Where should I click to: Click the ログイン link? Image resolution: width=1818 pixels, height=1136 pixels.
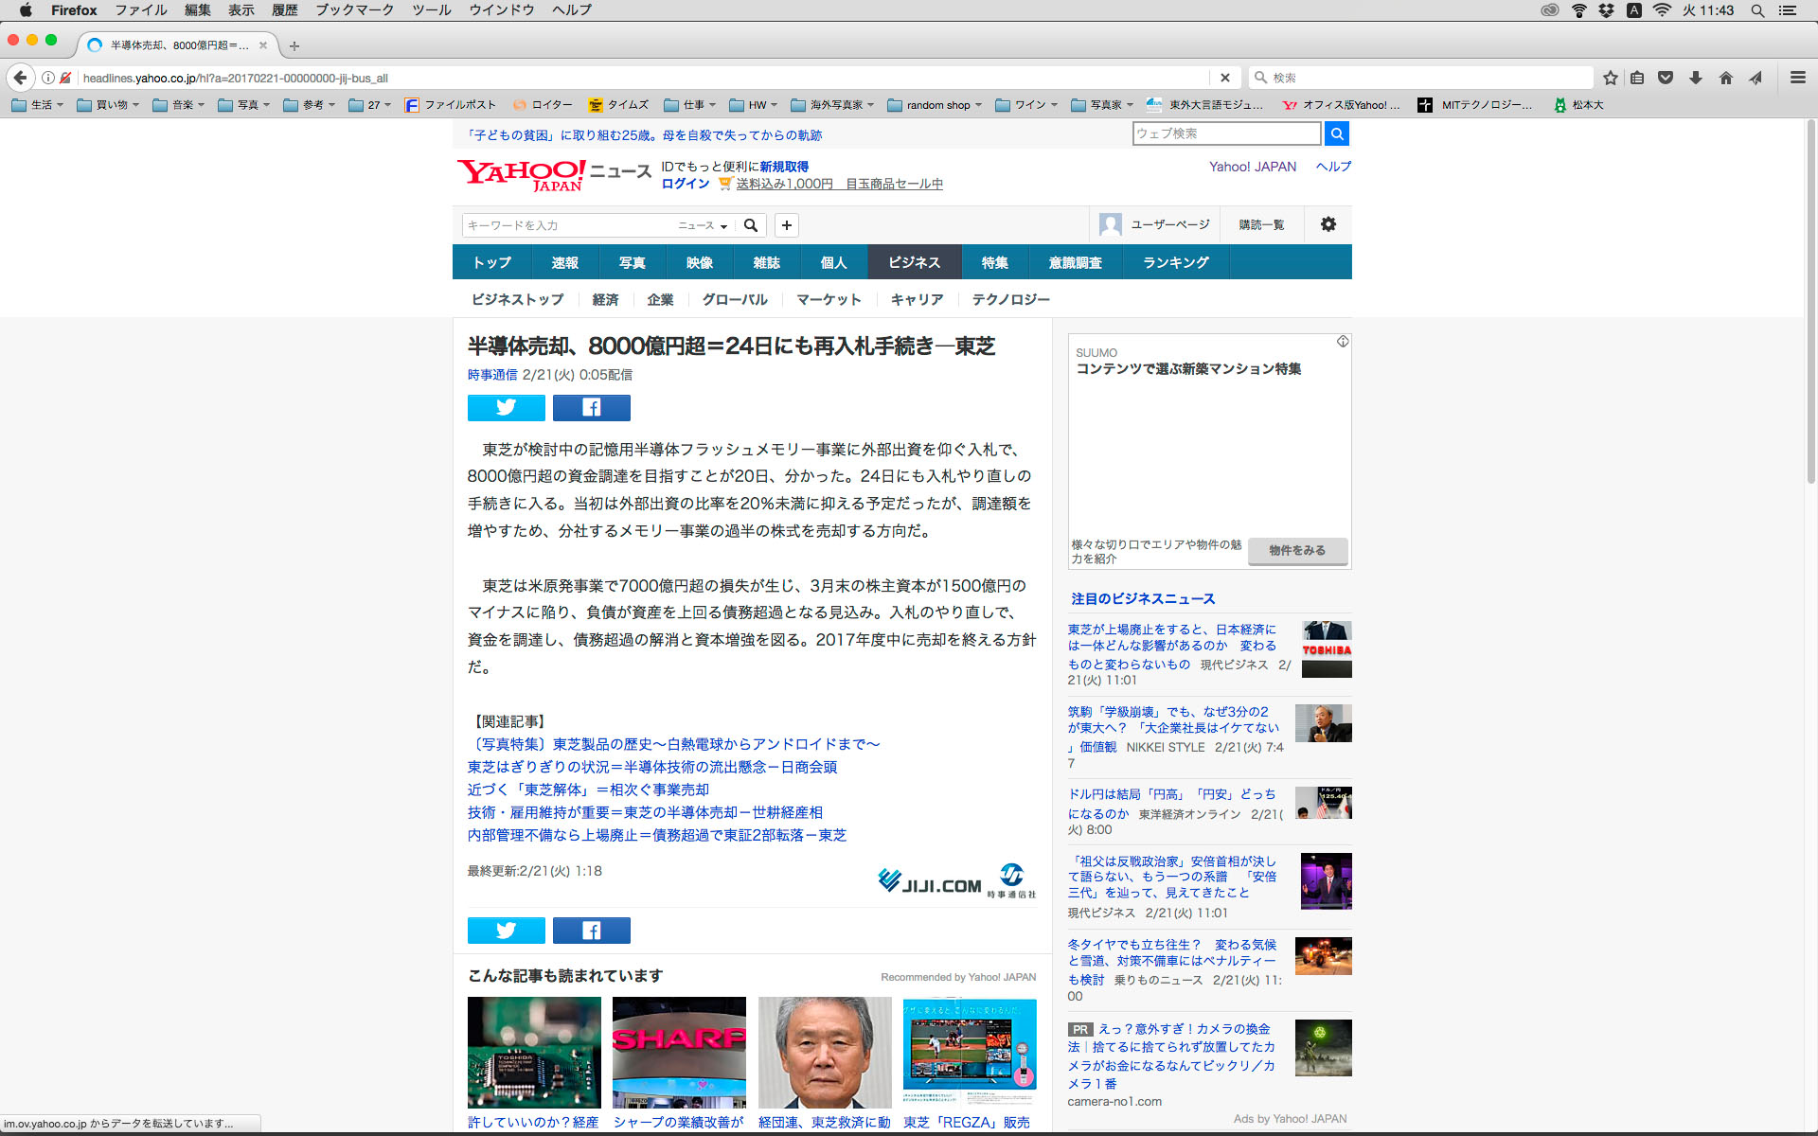coord(685,184)
